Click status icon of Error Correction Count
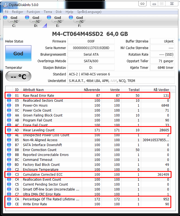 coord(9,150)
